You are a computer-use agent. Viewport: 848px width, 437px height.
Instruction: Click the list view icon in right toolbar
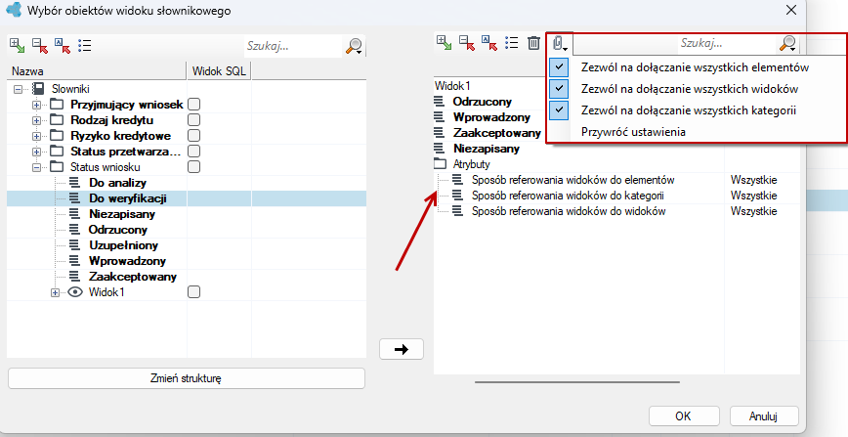tap(512, 43)
